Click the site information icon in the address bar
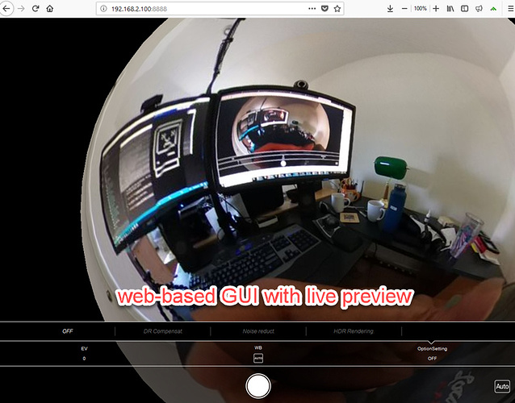This screenshot has width=515, height=403. point(103,9)
